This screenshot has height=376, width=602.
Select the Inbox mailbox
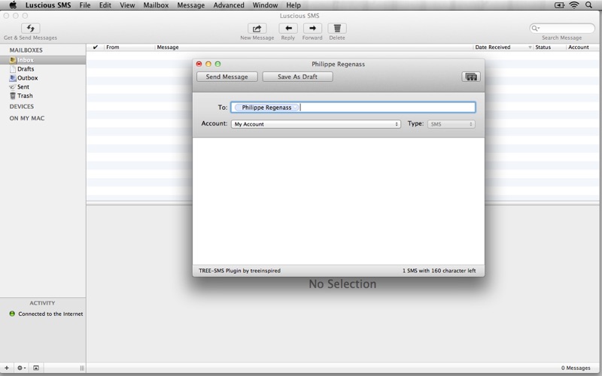coord(43,60)
